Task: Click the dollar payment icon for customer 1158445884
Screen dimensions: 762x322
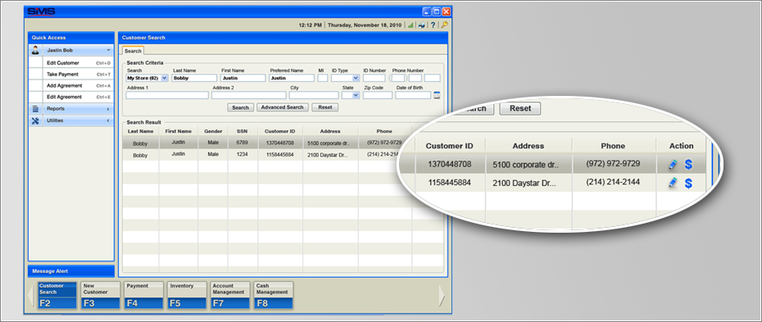Action: 688,183
